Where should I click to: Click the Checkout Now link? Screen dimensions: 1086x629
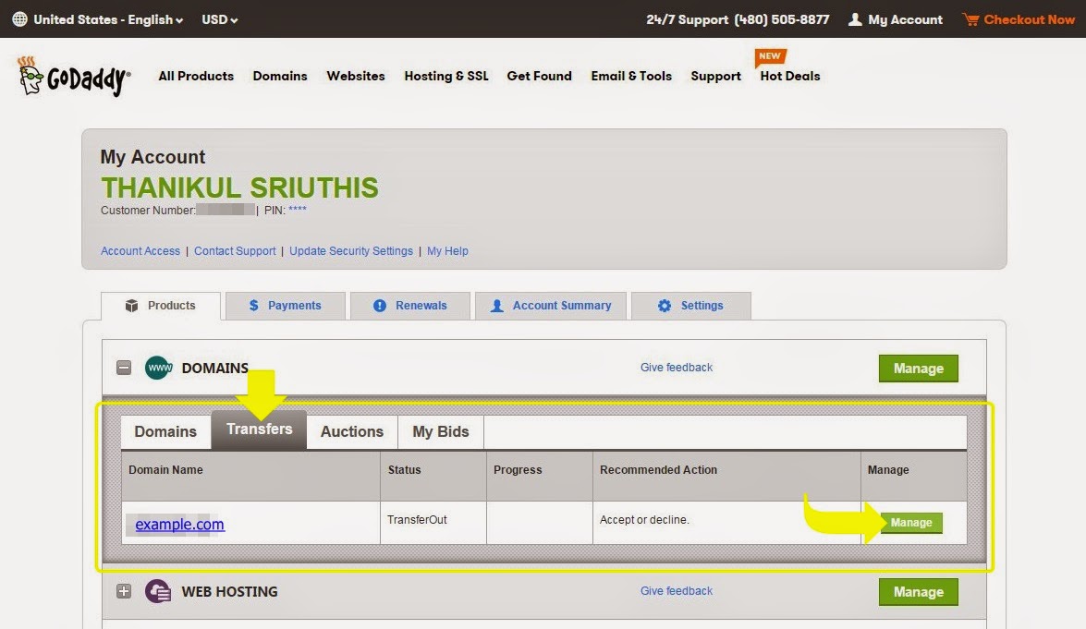(1030, 19)
